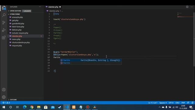The height and width of the screenshot is (110, 195).
Task: Open XAMPP from taskbar
Action: (x=74, y=107)
